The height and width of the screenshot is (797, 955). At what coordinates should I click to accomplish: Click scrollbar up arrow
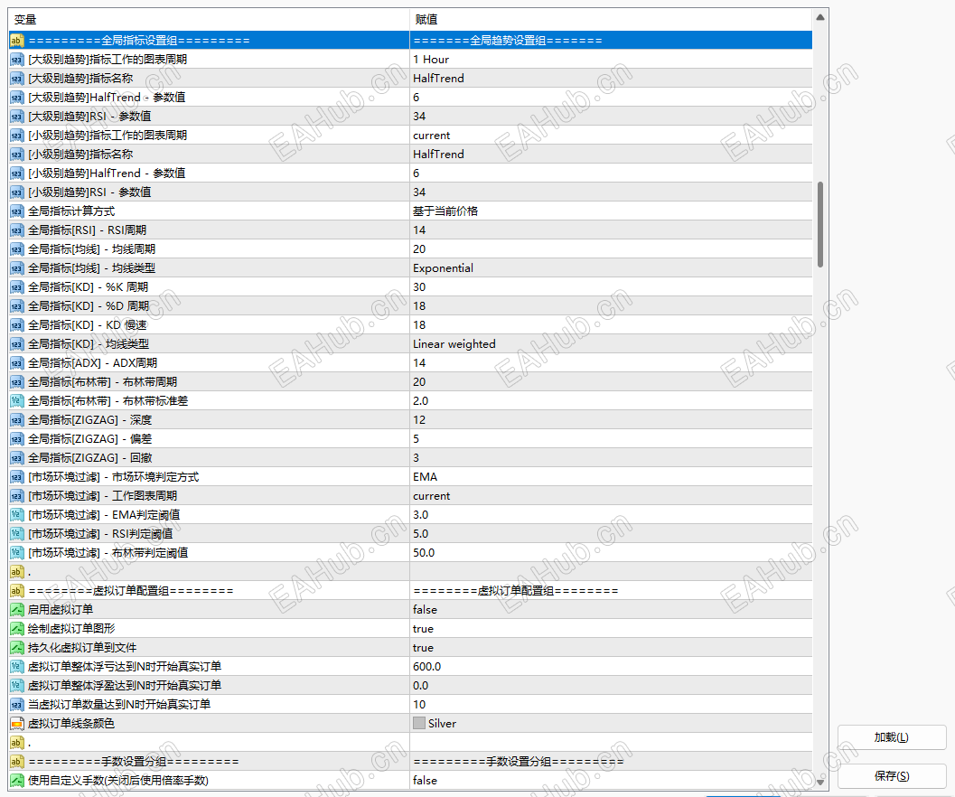pyautogui.click(x=820, y=18)
